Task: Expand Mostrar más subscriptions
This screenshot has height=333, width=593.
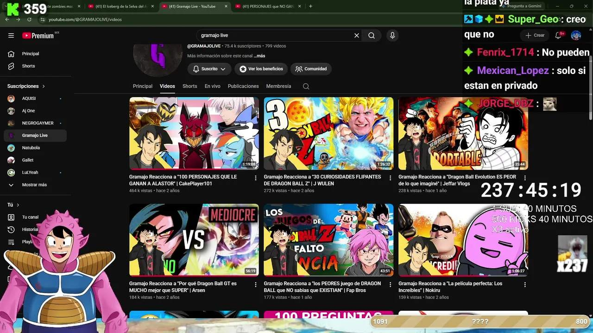Action: coord(35,185)
